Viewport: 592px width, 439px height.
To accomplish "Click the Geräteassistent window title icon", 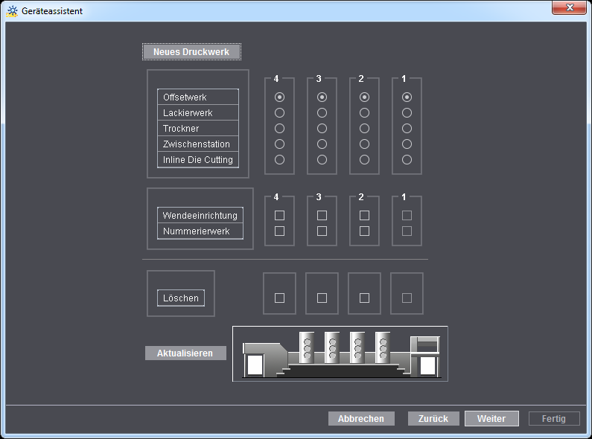I will point(12,11).
